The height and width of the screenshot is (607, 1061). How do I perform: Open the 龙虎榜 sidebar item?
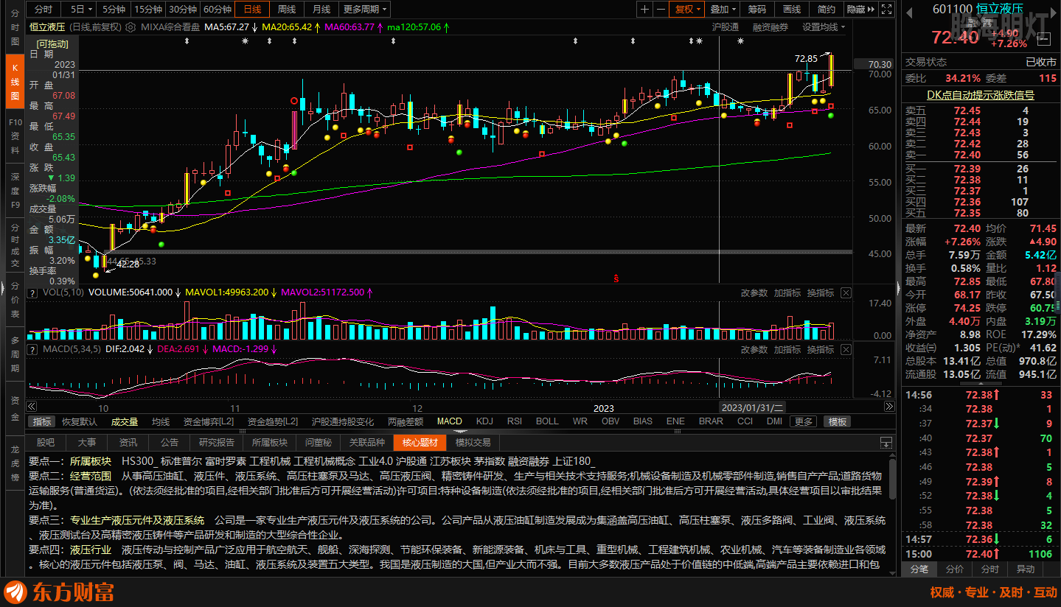click(14, 463)
